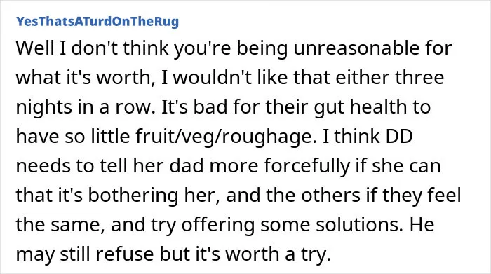Screen dimensions: 491x274
Task: Click the word 'nights' in the comment
Action: point(44,107)
